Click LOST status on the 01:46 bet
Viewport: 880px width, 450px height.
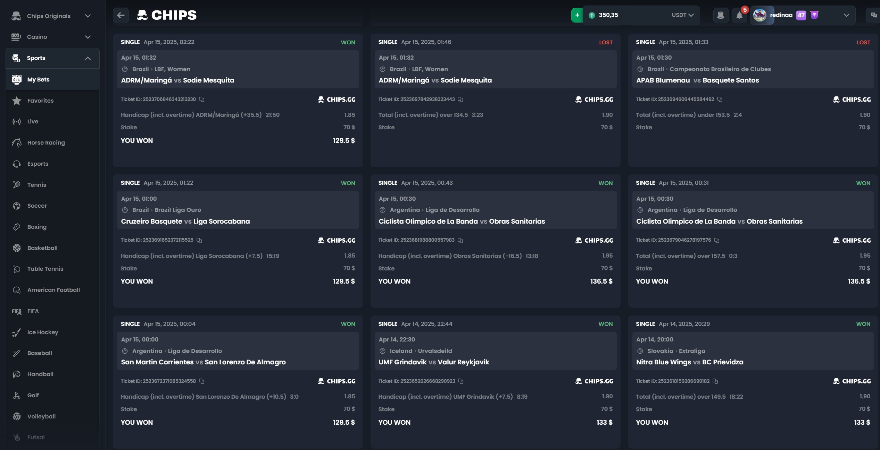(606, 42)
